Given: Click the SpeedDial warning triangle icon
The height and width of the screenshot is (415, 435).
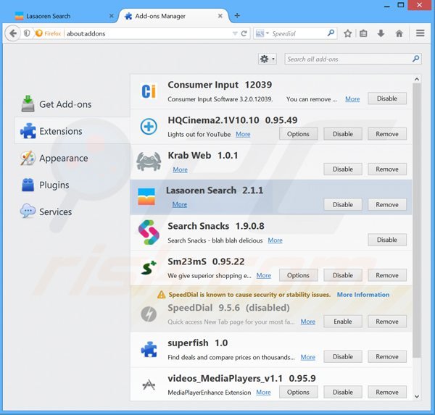Looking at the screenshot, I should coord(161,295).
